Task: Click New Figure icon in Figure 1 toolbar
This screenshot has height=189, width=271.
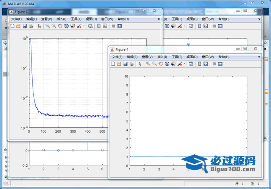Action: [x=12, y=26]
